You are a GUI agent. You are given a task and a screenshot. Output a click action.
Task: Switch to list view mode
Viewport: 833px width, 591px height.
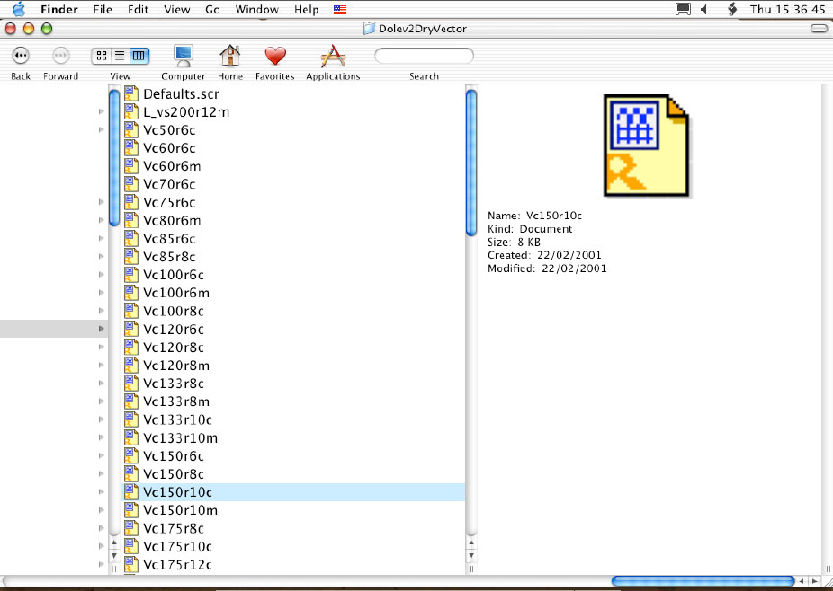pos(120,55)
